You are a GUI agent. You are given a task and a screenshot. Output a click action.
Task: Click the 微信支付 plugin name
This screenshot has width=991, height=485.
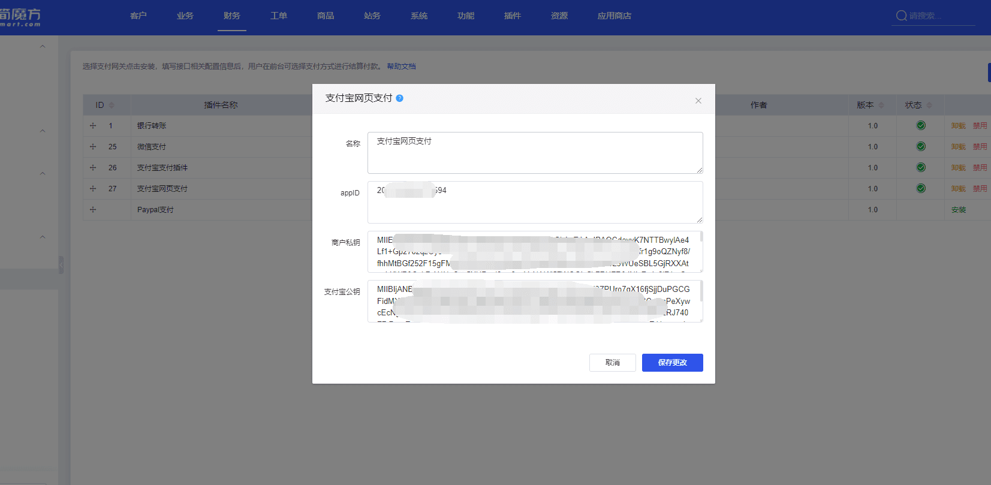[152, 147]
